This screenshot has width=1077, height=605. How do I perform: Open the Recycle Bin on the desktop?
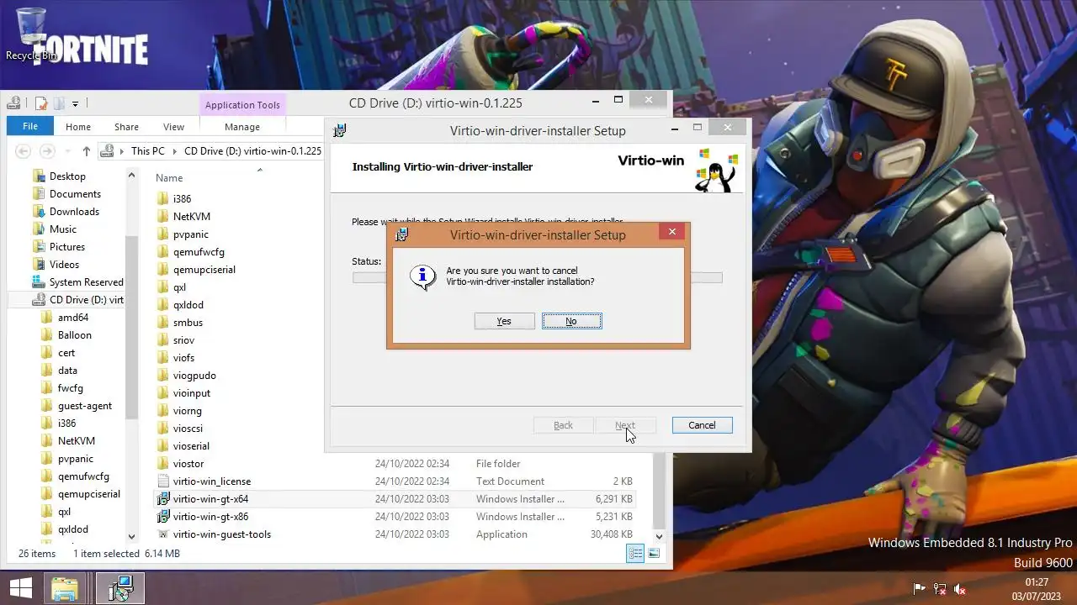pyautogui.click(x=31, y=34)
